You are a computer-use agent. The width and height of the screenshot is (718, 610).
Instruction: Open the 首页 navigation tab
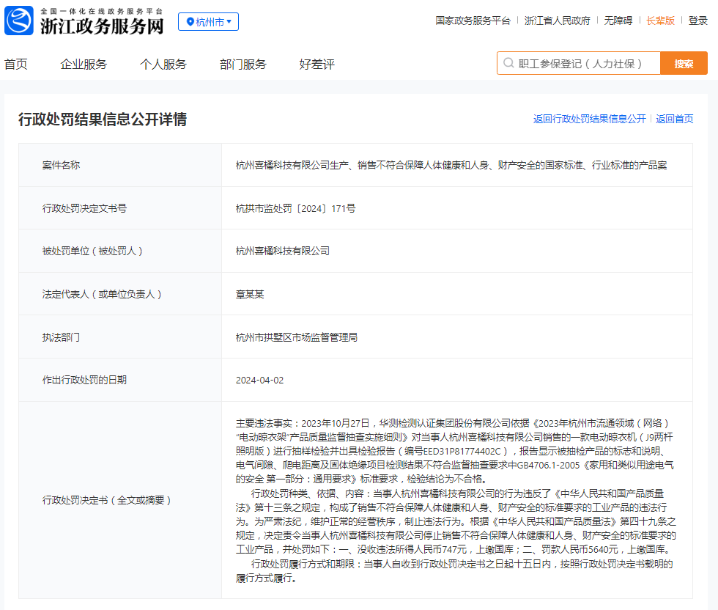tap(16, 65)
